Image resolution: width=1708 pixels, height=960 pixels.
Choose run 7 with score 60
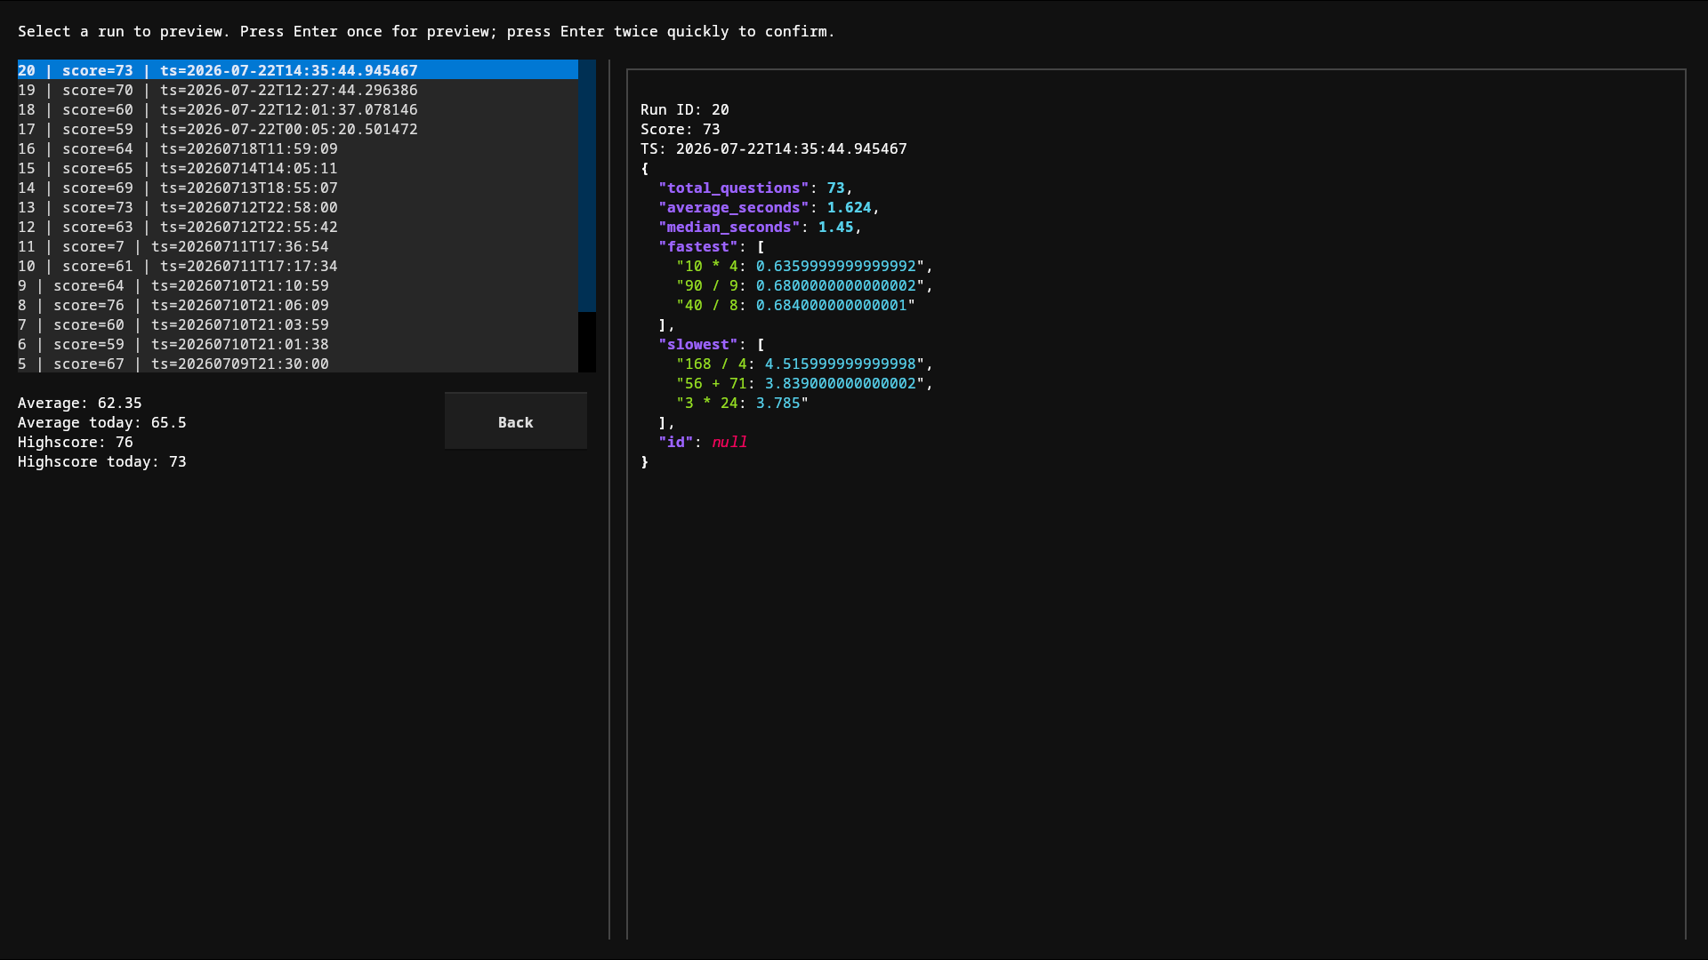pyautogui.click(x=298, y=324)
